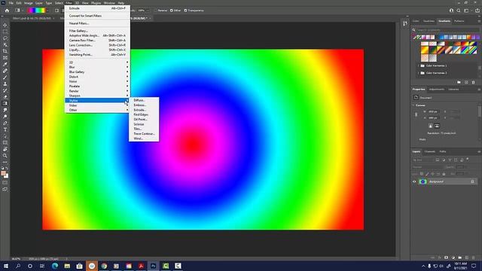Open Photoshop search magnifier at top right
The height and width of the screenshot is (271, 482).
(x=459, y=11)
